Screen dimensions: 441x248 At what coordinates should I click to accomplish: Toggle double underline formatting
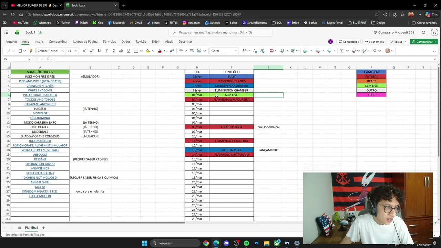tap(129, 51)
